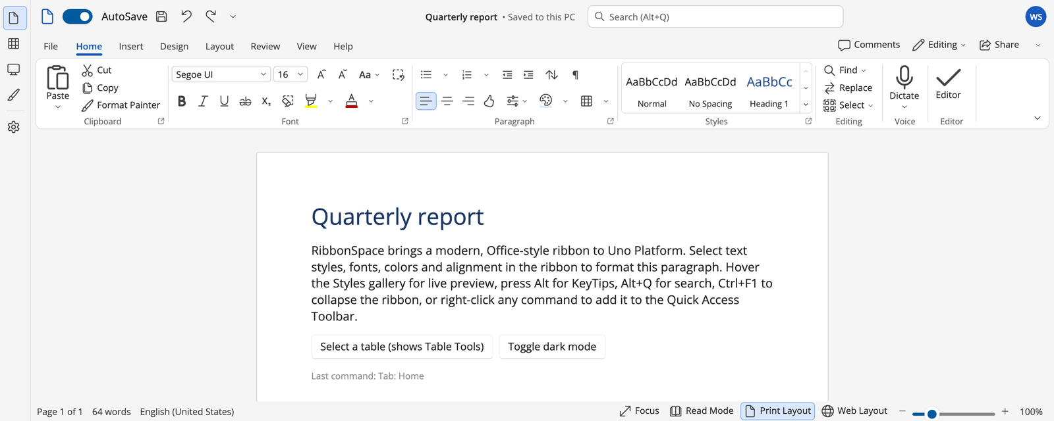Toggle the AutoSave switch

tap(77, 16)
